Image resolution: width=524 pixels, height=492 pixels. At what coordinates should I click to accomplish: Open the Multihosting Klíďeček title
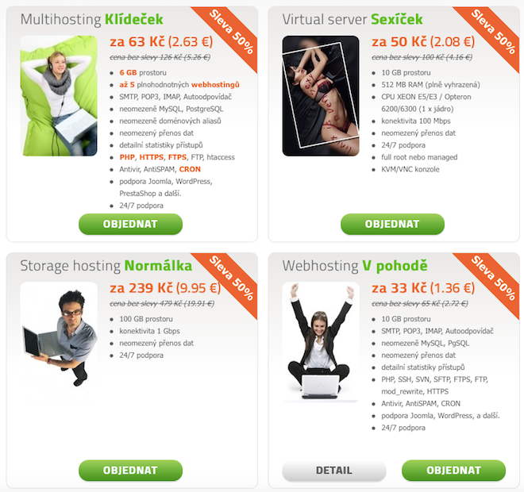[x=92, y=19]
